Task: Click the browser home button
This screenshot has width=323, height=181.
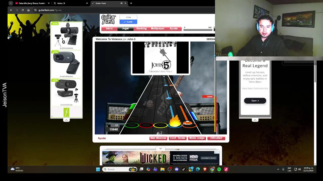Action: tap(29, 10)
